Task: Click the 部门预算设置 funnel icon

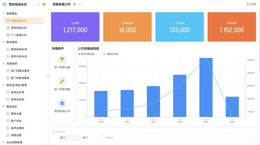Action: (62, 59)
